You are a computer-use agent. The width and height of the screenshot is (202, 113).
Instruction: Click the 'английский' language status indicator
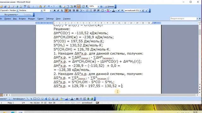tap(87, 103)
